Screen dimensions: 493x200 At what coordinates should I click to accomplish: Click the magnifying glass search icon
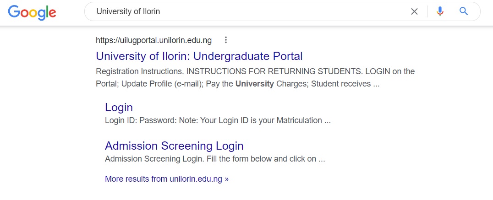point(464,11)
